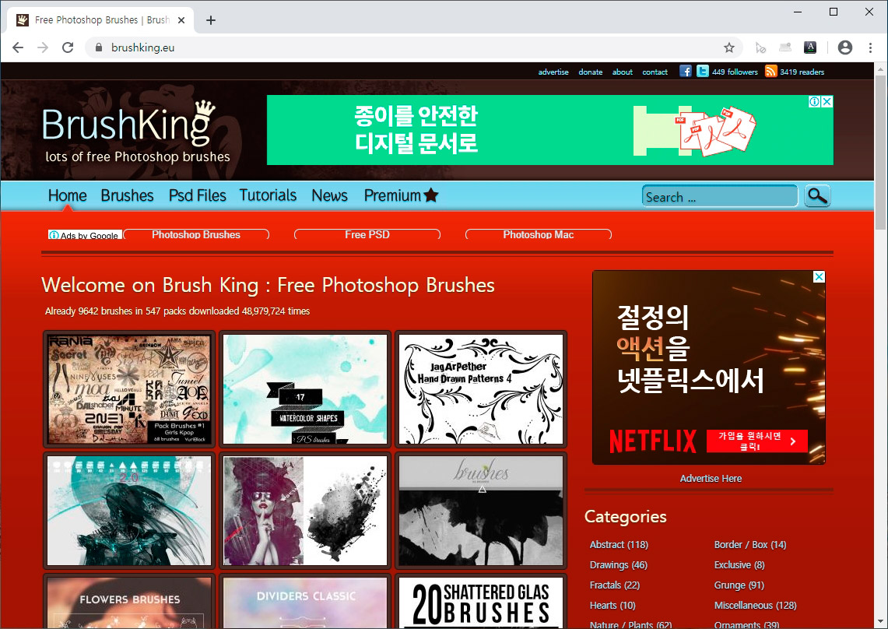Open the Flowers Brushes thumbnail
This screenshot has width=888, height=629.
(x=129, y=601)
